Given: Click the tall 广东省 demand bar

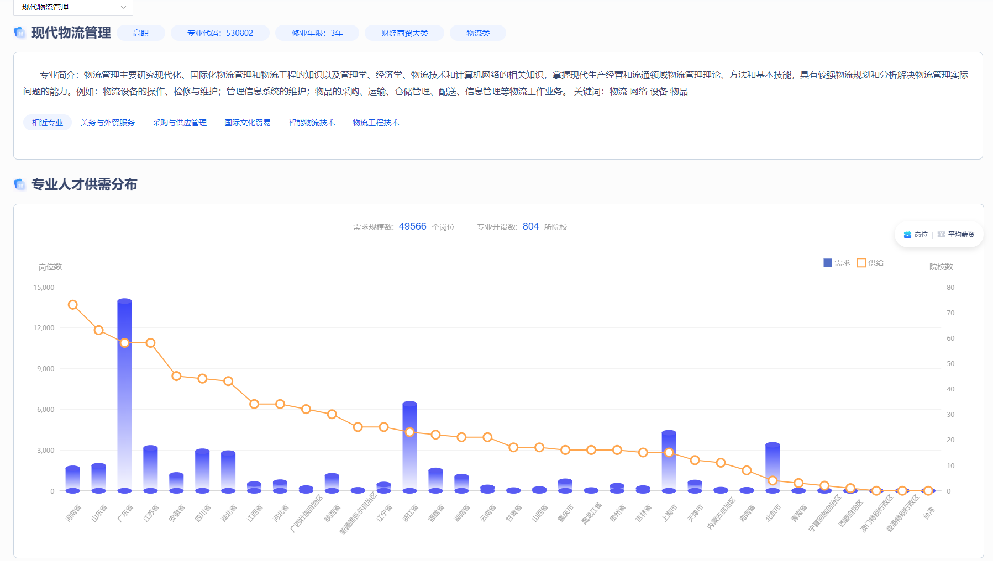Looking at the screenshot, I should coord(124,395).
